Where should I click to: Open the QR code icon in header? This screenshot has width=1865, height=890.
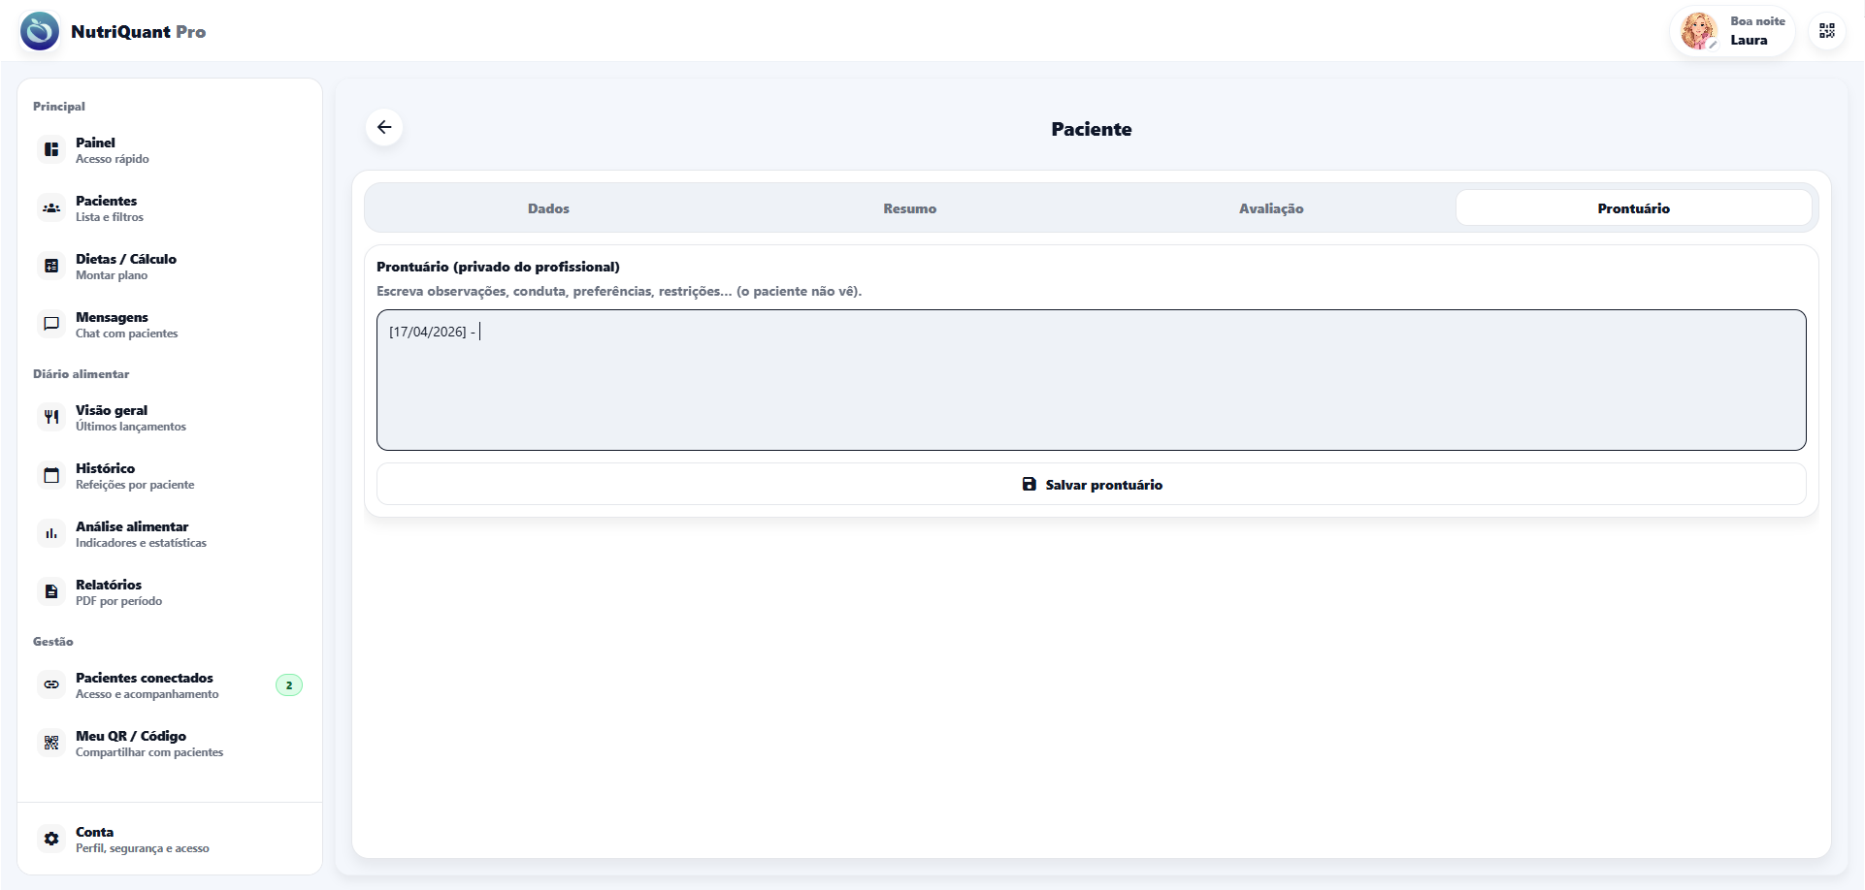click(x=1826, y=31)
